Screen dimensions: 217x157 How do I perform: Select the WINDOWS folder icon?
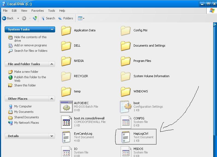[126, 92]
